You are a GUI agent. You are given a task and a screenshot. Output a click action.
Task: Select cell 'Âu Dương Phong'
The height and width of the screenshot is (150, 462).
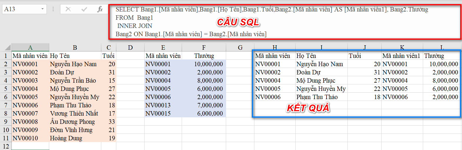click(x=75, y=122)
